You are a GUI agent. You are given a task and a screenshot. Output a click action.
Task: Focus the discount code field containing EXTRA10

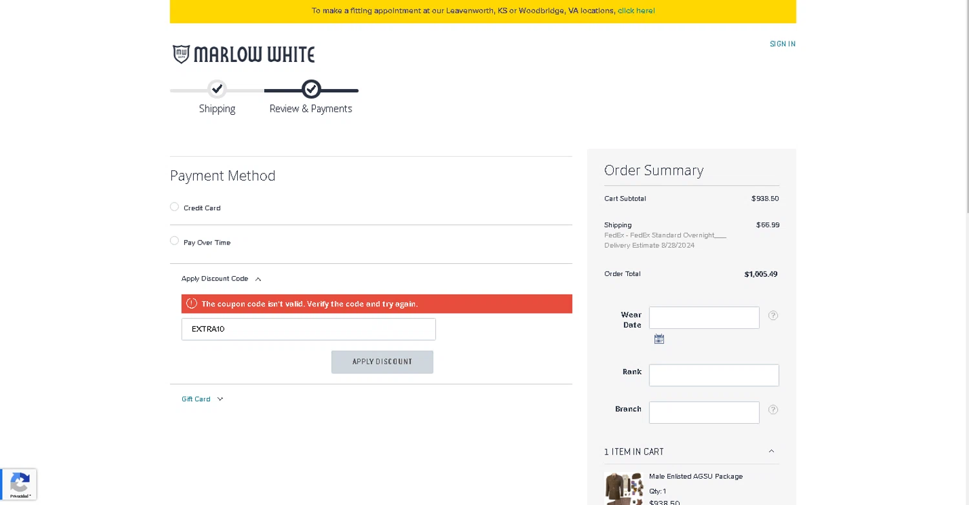(x=309, y=329)
